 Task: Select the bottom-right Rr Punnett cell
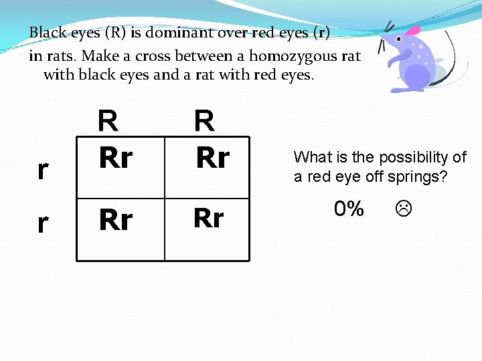208,219
